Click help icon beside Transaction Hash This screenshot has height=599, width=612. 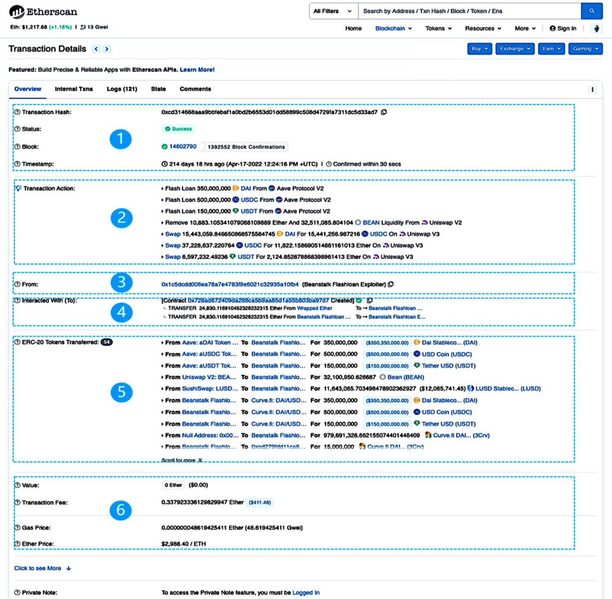pos(17,112)
